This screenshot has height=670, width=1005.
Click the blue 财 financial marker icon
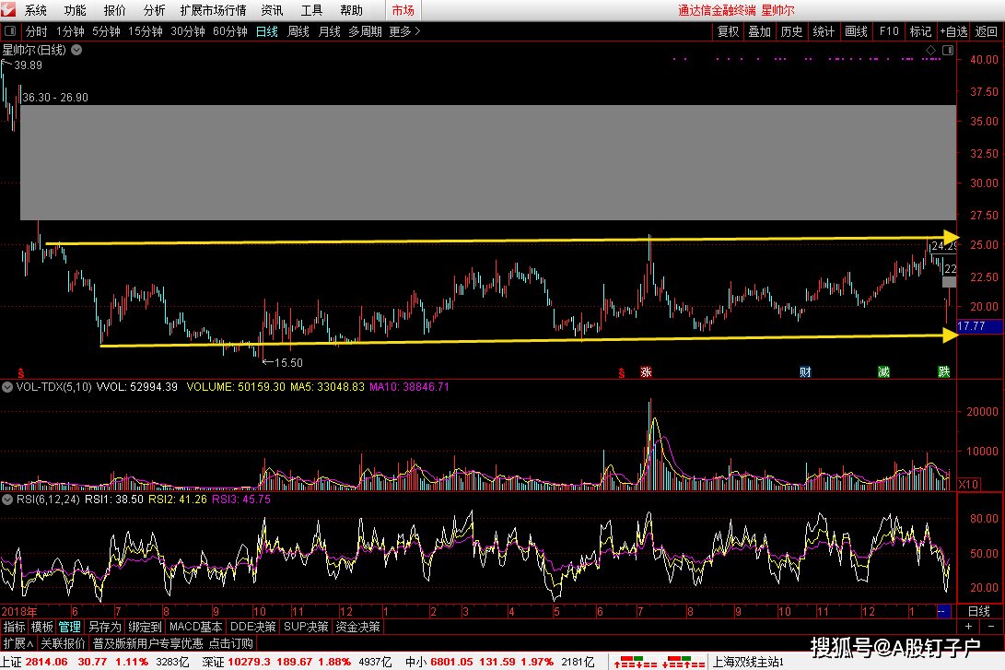coord(805,372)
